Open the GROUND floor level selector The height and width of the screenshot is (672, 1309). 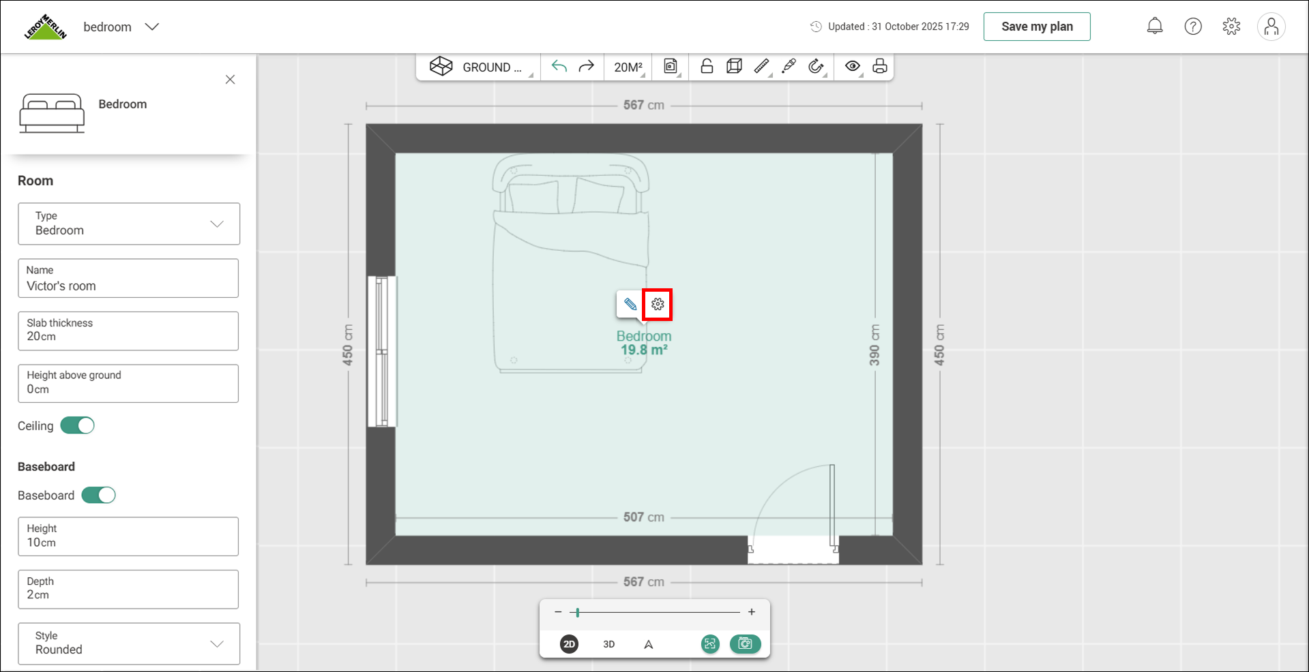482,67
